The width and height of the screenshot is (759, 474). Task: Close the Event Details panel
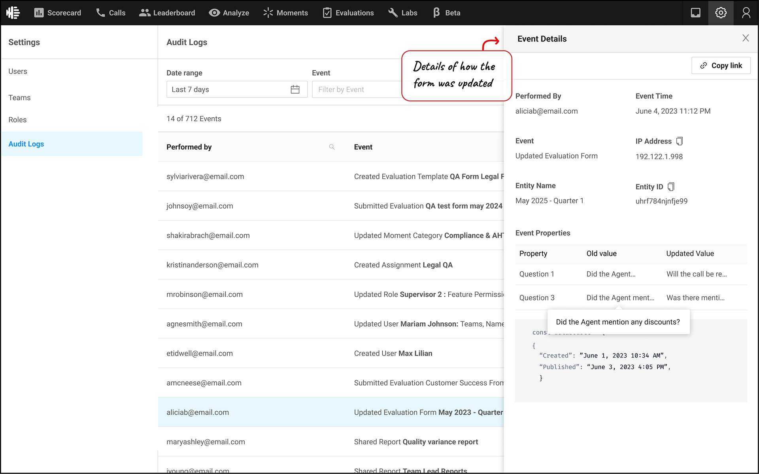tap(746, 38)
